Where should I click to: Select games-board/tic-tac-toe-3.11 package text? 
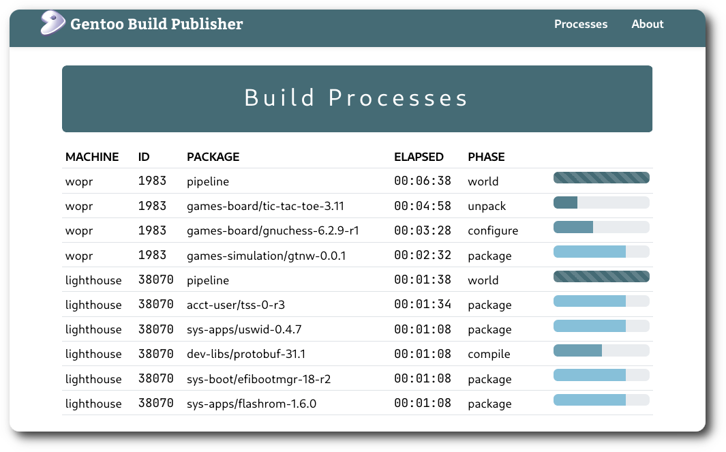click(x=265, y=206)
